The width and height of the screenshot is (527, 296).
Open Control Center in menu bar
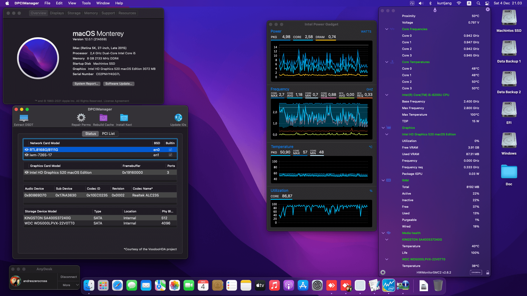[x=487, y=3]
